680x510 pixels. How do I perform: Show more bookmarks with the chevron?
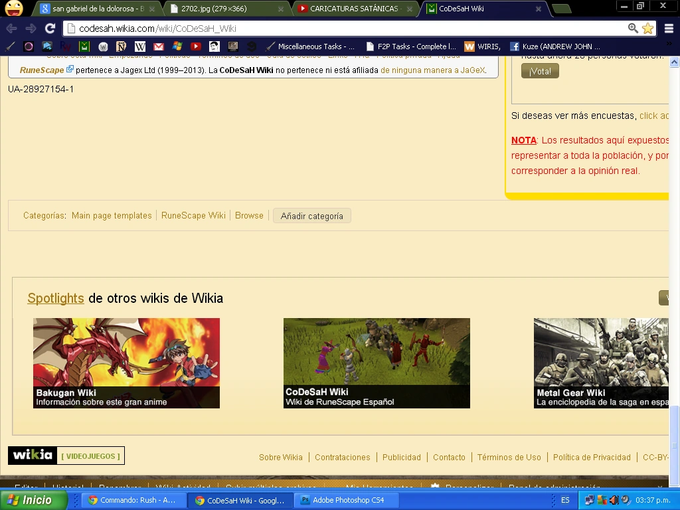pos(669,44)
